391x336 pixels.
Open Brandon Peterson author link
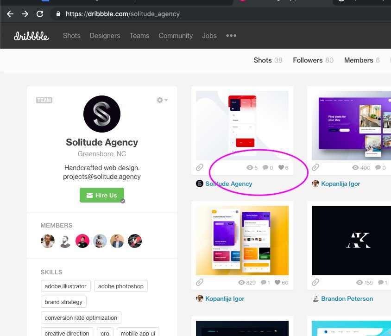347,298
